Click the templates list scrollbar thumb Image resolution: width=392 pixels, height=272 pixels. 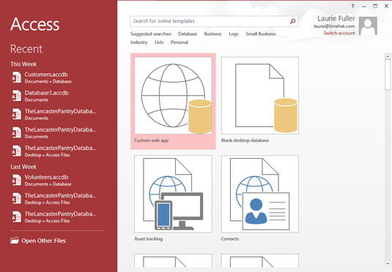coord(388,75)
